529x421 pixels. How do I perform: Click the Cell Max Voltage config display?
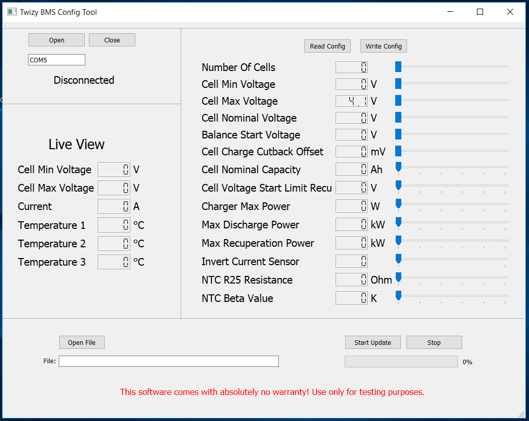point(351,101)
